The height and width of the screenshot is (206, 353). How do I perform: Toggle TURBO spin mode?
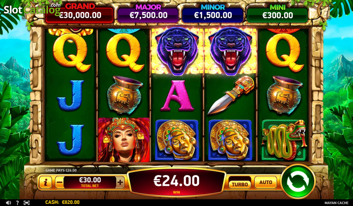[x=240, y=184]
